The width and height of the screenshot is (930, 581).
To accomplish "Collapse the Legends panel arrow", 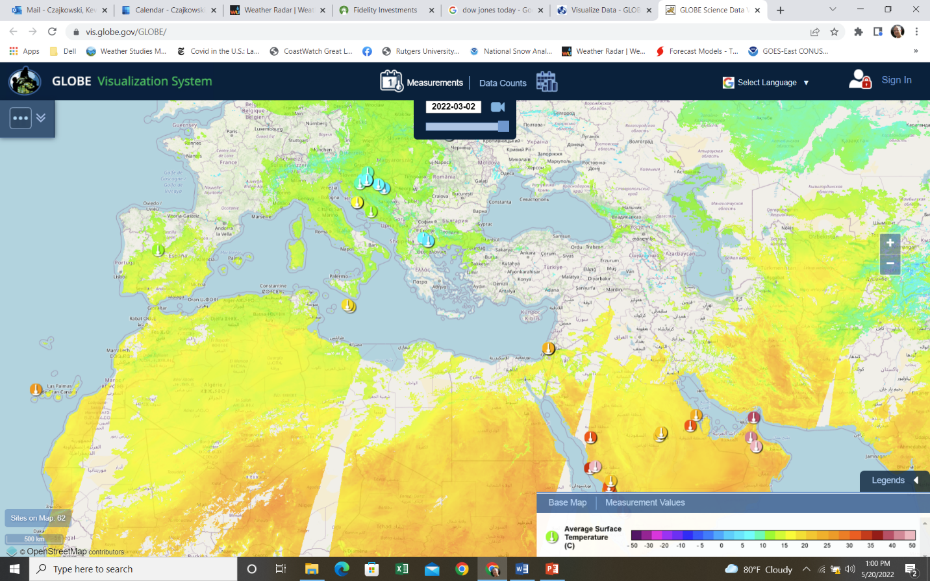I will pyautogui.click(x=916, y=480).
